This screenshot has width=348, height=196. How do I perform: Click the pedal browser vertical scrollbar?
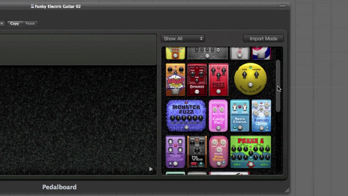pyautogui.click(x=278, y=86)
